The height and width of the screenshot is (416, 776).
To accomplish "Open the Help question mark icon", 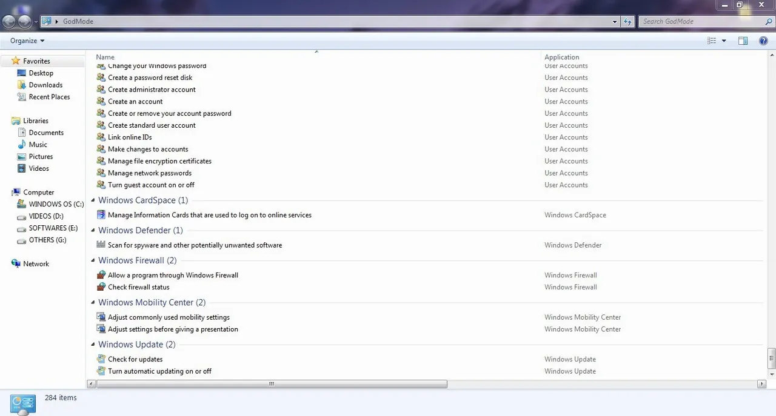I will [x=763, y=41].
